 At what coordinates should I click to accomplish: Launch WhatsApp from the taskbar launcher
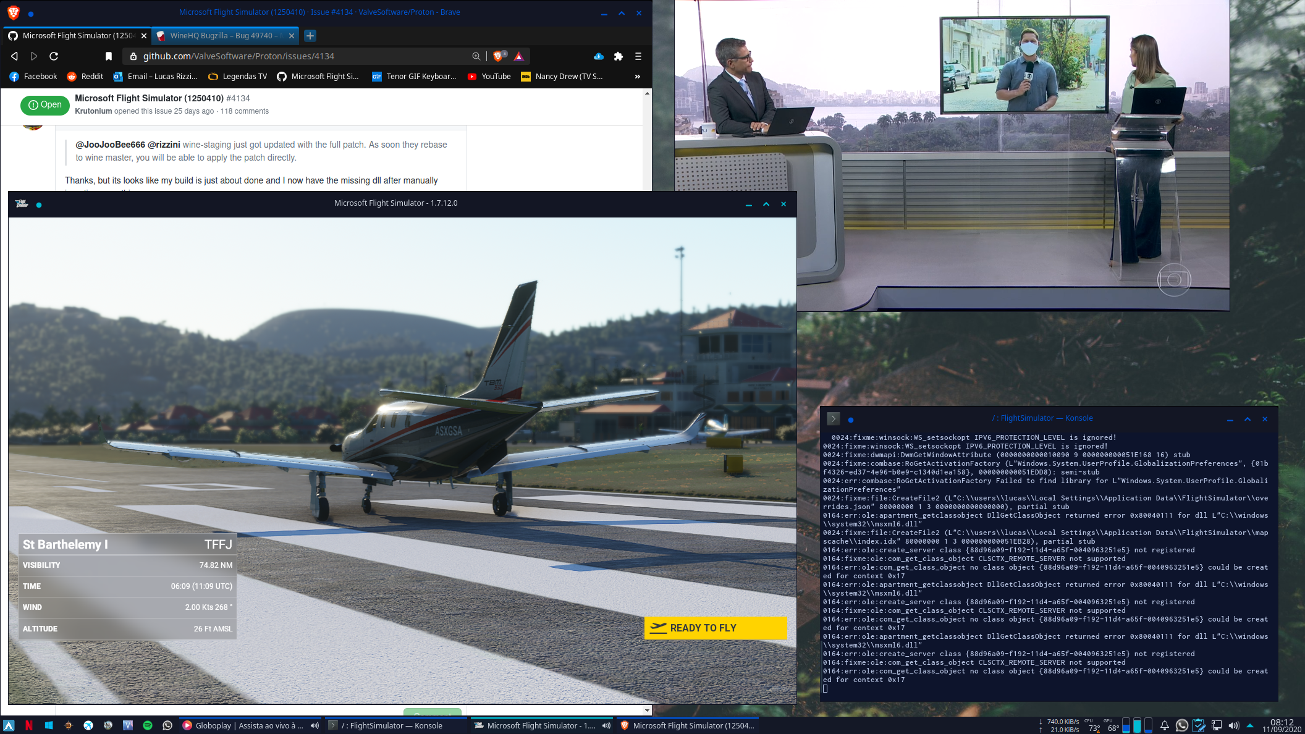coord(167,725)
